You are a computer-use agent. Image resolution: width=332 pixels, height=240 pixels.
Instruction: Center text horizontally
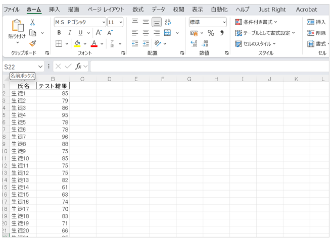(x=146, y=33)
